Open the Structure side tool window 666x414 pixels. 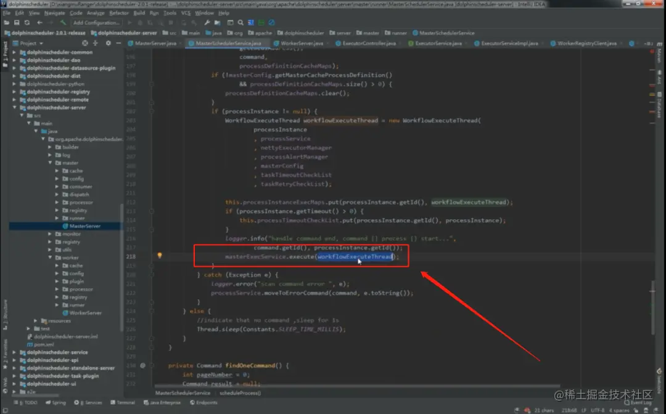5,315
